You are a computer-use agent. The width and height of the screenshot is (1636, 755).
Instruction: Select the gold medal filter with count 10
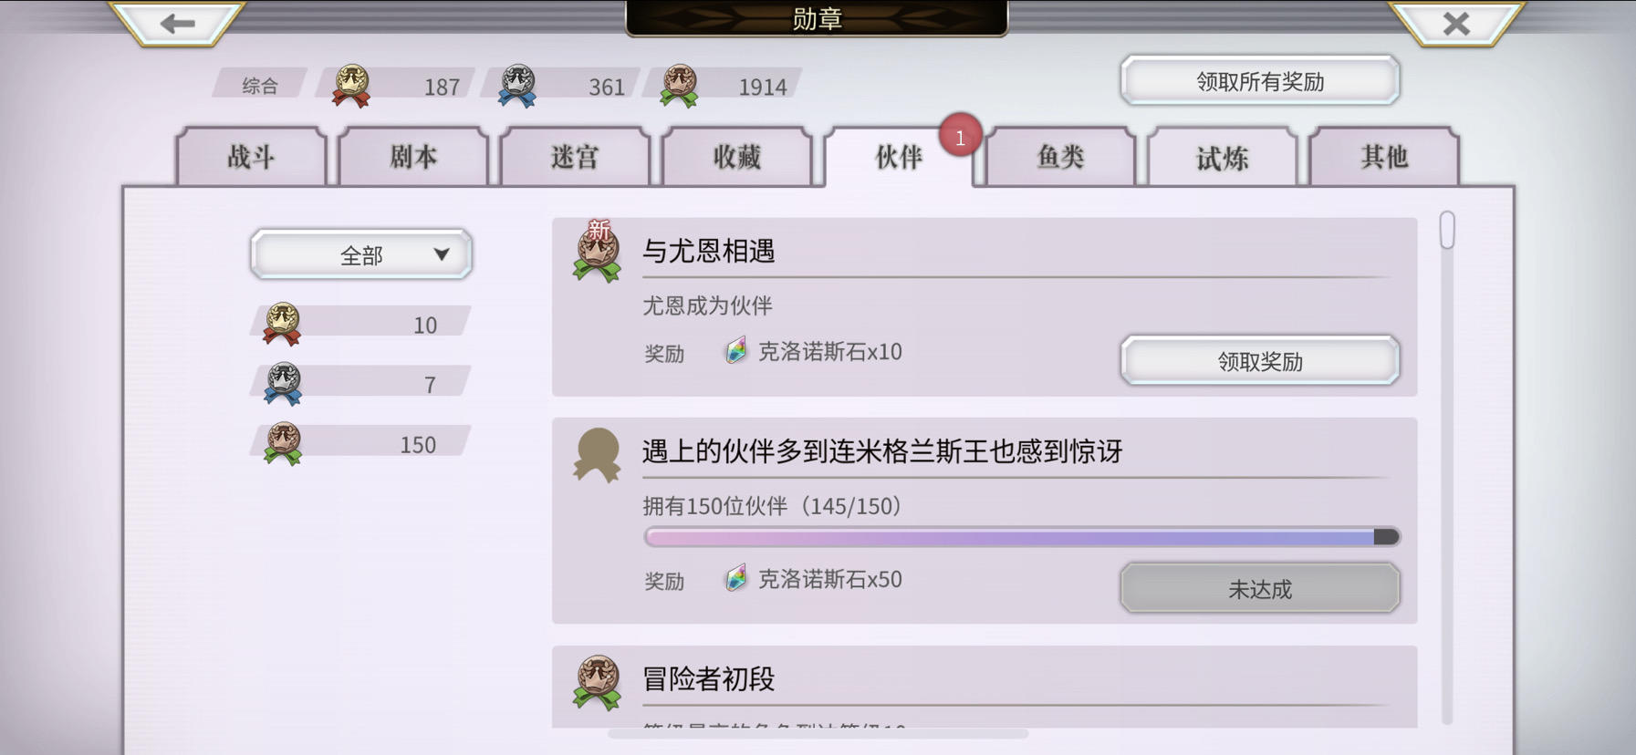361,324
